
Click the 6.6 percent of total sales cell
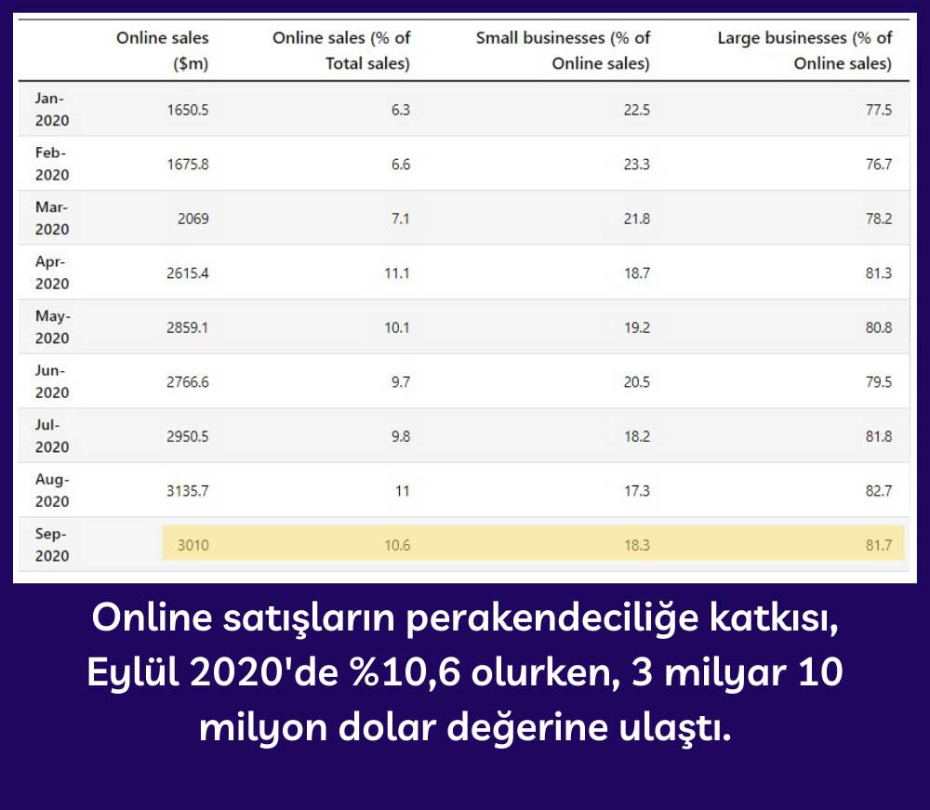401,165
